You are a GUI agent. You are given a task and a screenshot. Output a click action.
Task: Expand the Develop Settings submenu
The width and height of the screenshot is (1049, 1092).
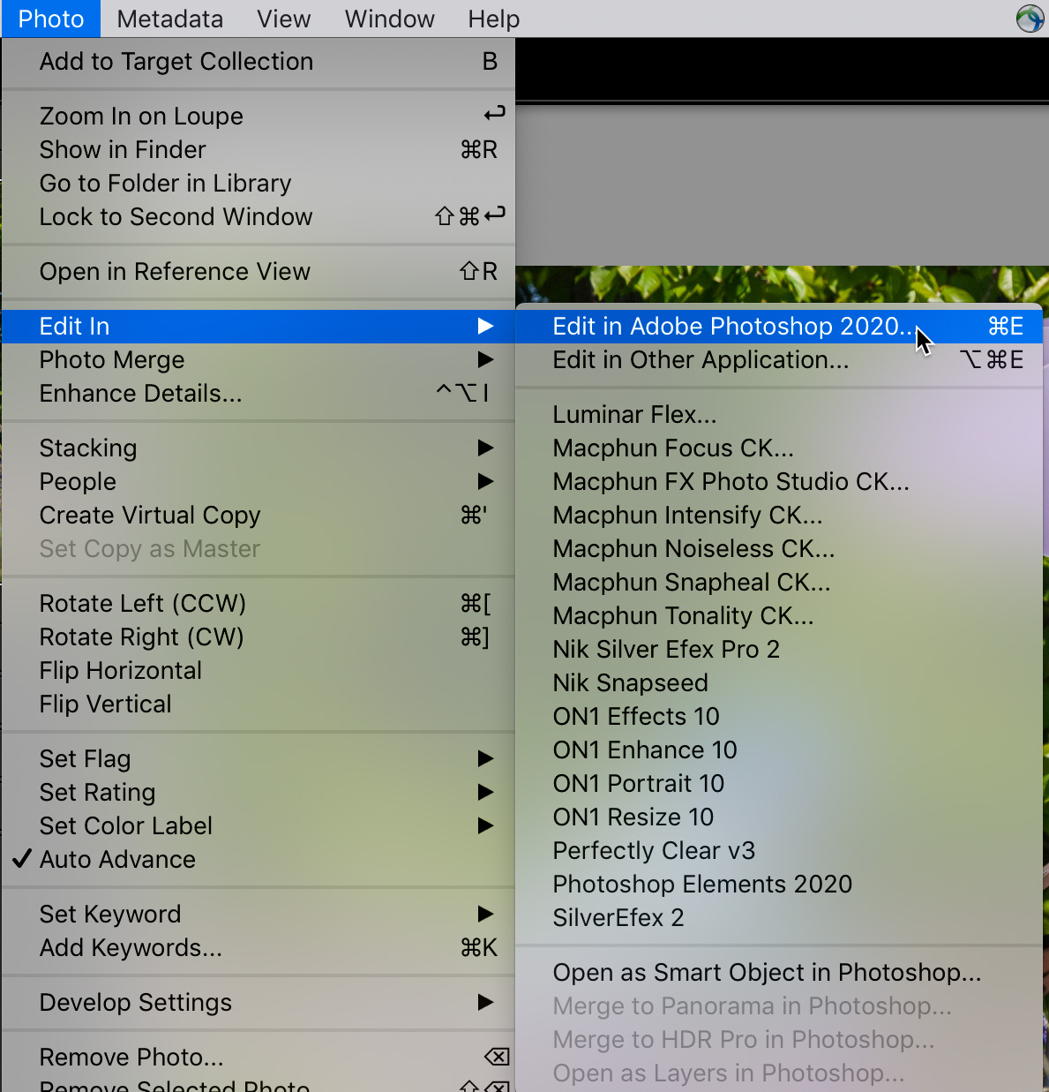coord(135,1002)
